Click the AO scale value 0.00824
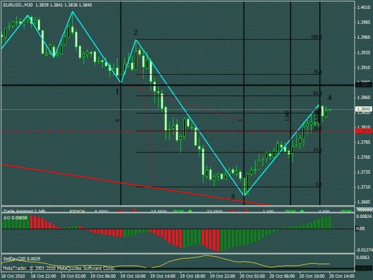Screen dimensions: 373x280 coord(363,216)
